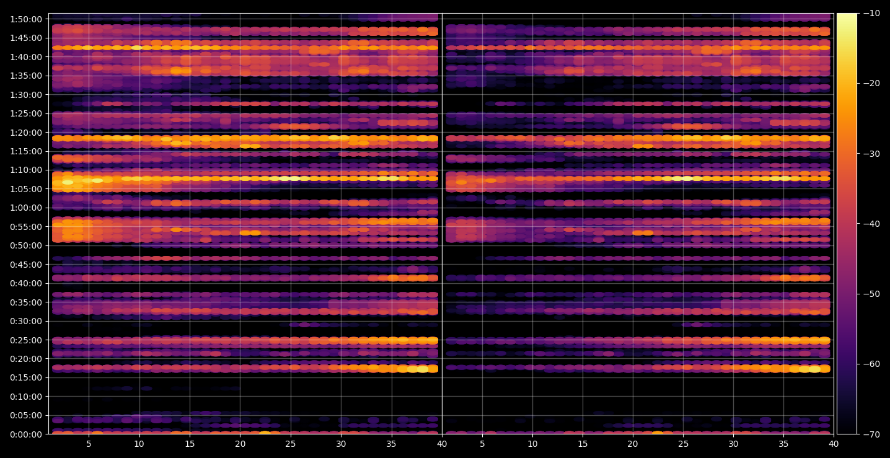
Task: Click the 1:50:00 time axis label
Action: [x=26, y=19]
